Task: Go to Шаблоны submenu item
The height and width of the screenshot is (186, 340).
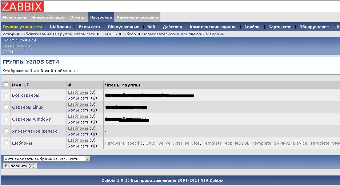Action: (60, 27)
